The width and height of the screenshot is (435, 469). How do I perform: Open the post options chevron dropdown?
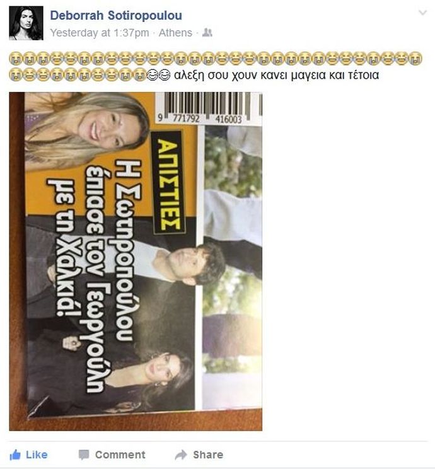(422, 13)
